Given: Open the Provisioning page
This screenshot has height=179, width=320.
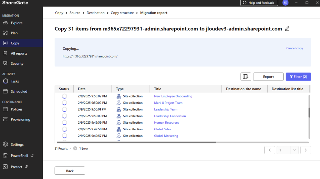Looking at the screenshot, I should (x=20, y=119).
